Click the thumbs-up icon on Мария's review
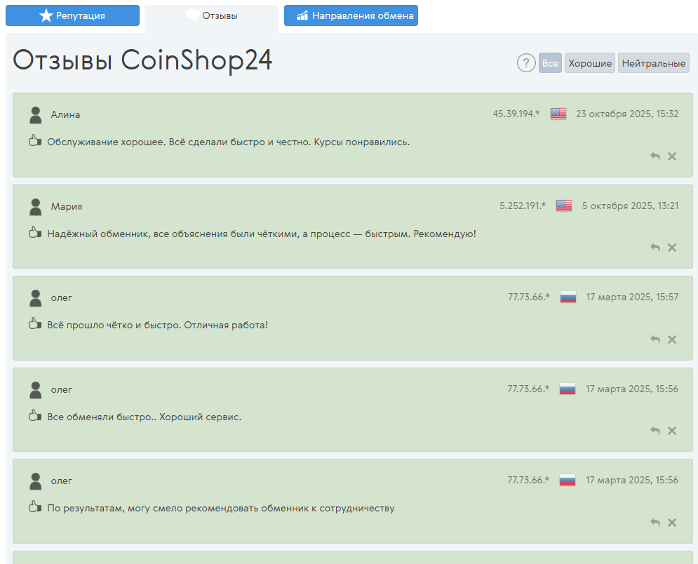The height and width of the screenshot is (564, 698). pos(34,232)
